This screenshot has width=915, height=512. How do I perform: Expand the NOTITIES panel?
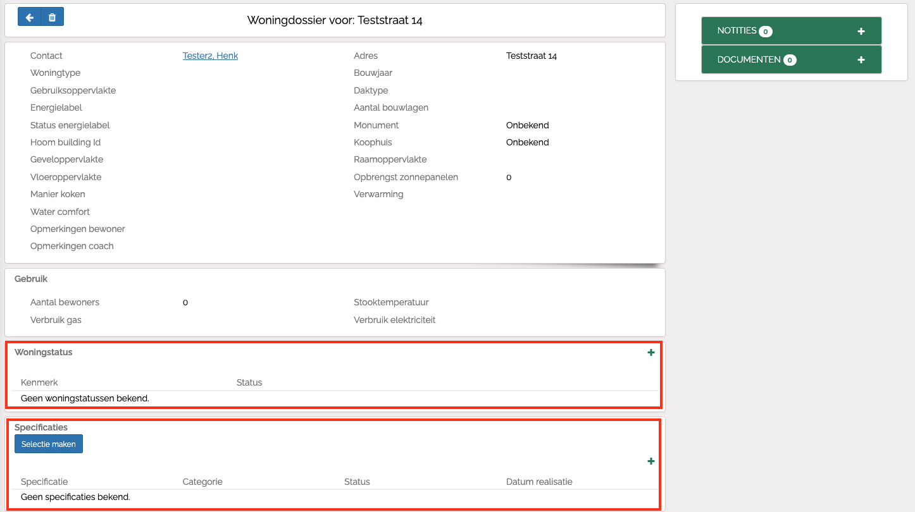point(737,31)
